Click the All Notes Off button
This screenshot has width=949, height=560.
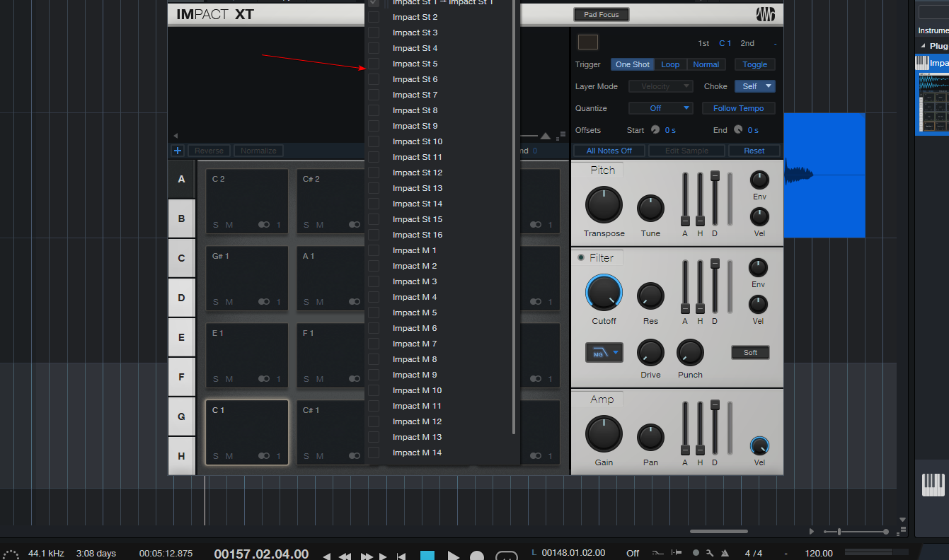click(x=609, y=151)
